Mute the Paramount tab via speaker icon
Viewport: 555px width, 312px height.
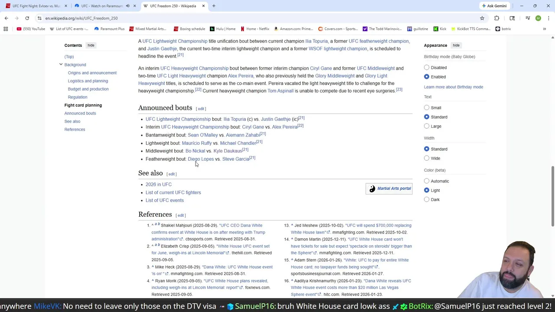[x=127, y=6]
